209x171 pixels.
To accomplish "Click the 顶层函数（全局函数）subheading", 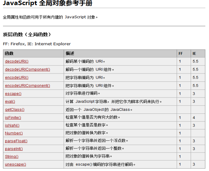I will [x=27, y=35].
